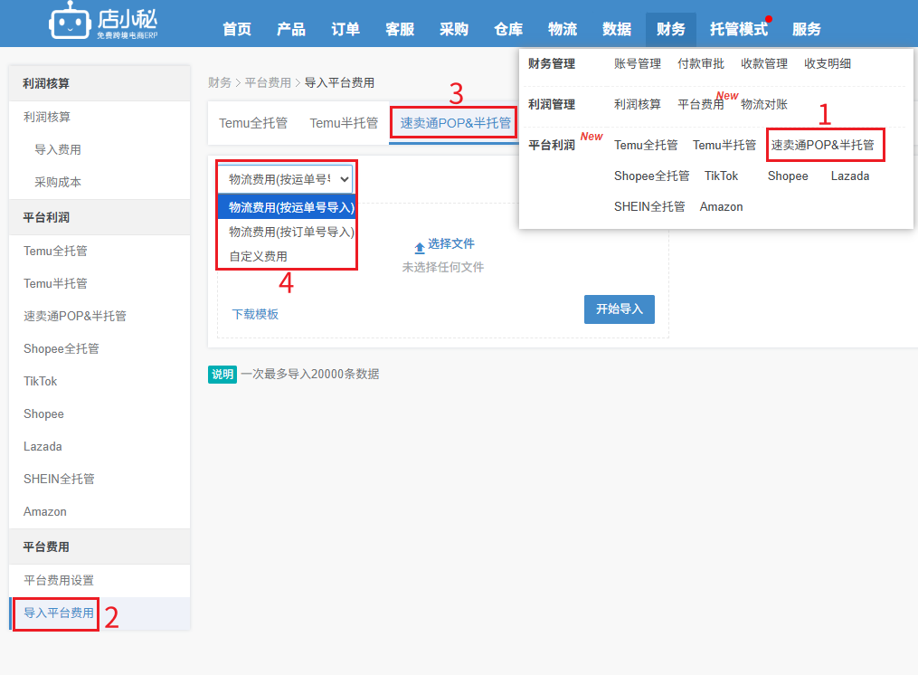Open Lazada in the 财务 dropdown menu
The height and width of the screenshot is (675, 918).
point(850,176)
